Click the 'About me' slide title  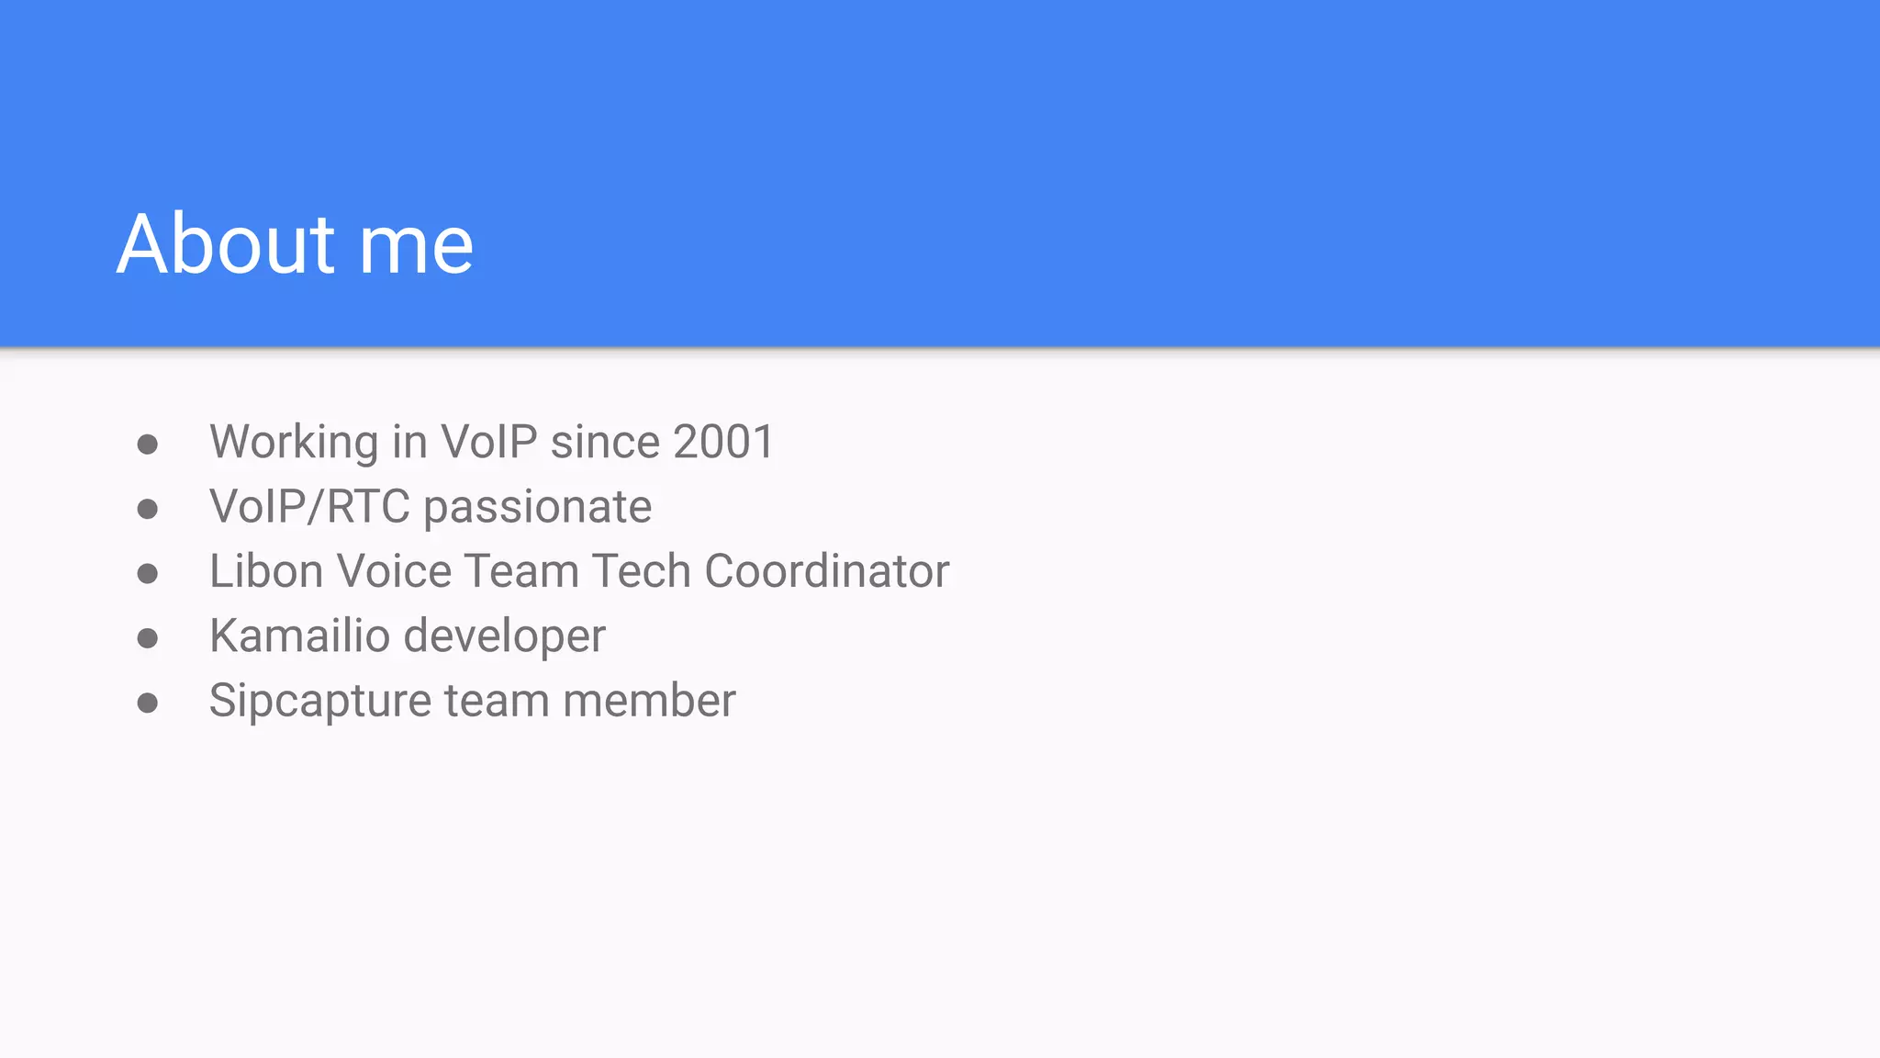(294, 244)
